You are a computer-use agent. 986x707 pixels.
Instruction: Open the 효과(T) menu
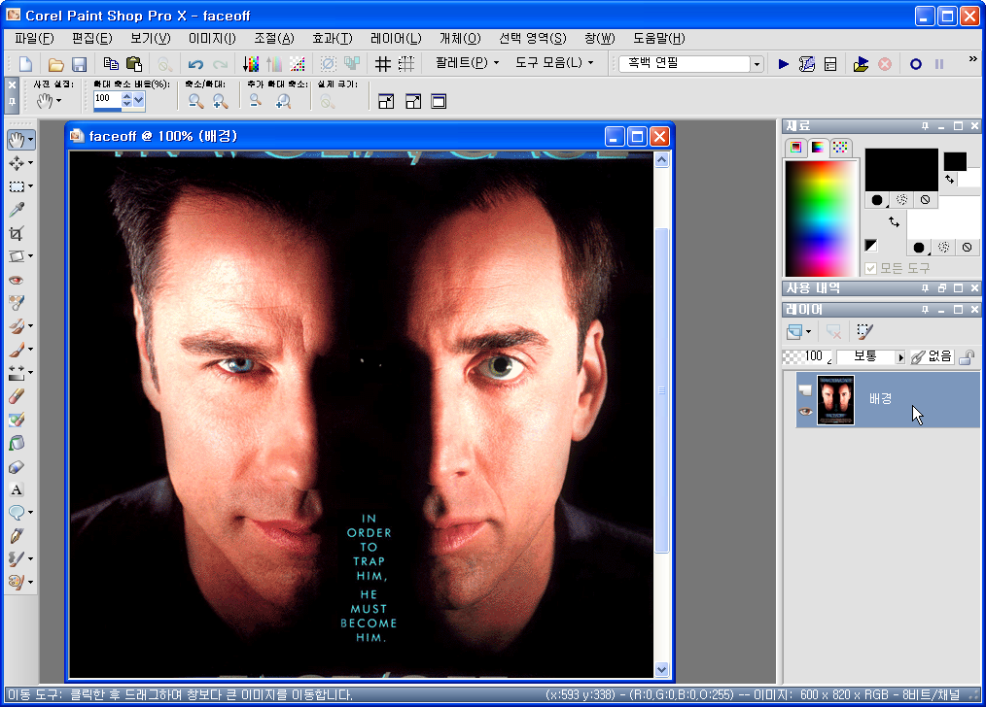[332, 39]
